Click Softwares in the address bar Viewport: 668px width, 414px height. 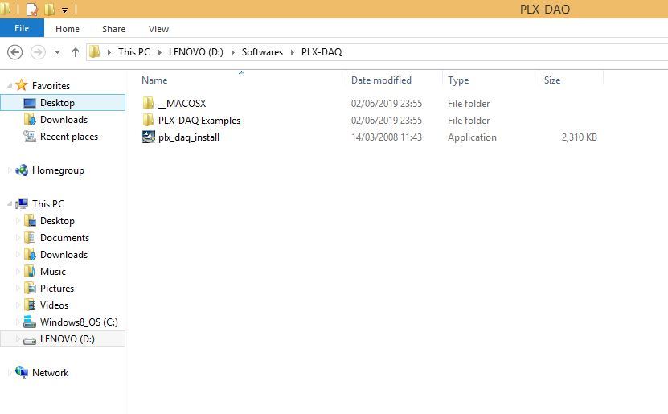tap(262, 52)
